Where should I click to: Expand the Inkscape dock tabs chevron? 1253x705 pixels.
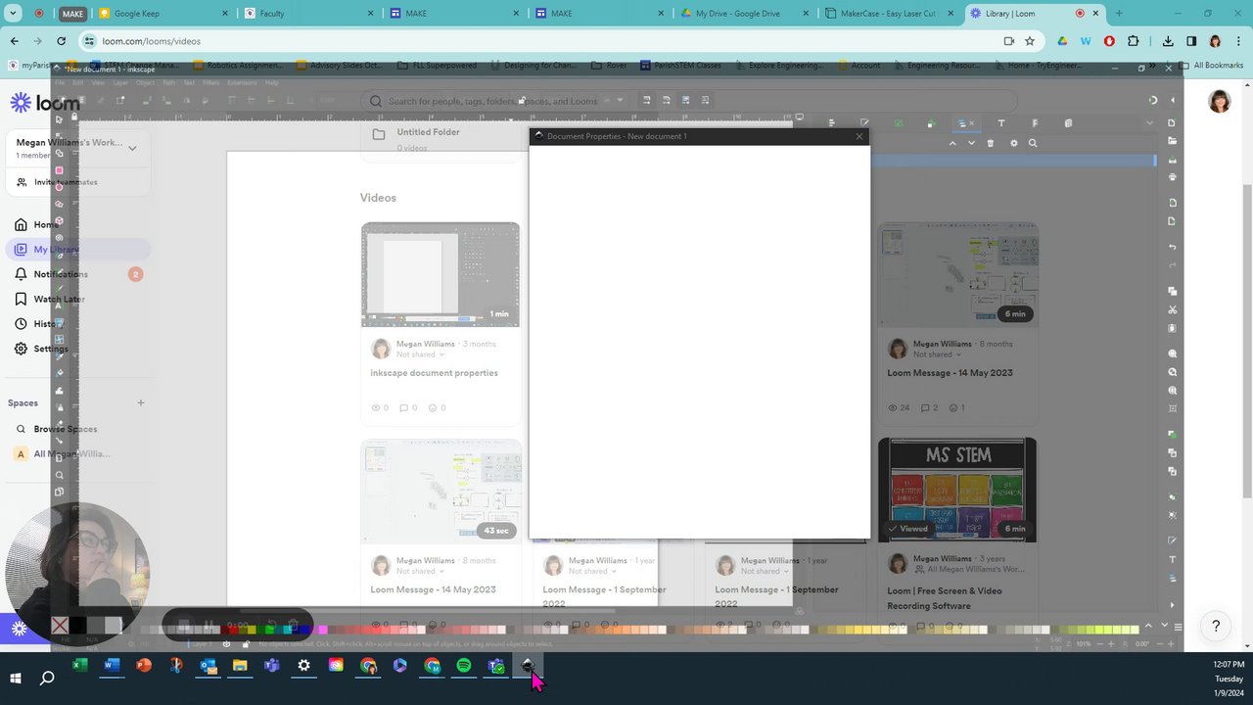pos(1150,123)
